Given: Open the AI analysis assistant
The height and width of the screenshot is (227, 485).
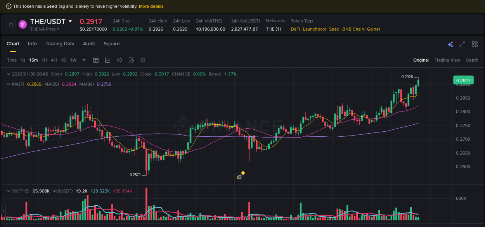Looking at the screenshot, I should coord(450,44).
